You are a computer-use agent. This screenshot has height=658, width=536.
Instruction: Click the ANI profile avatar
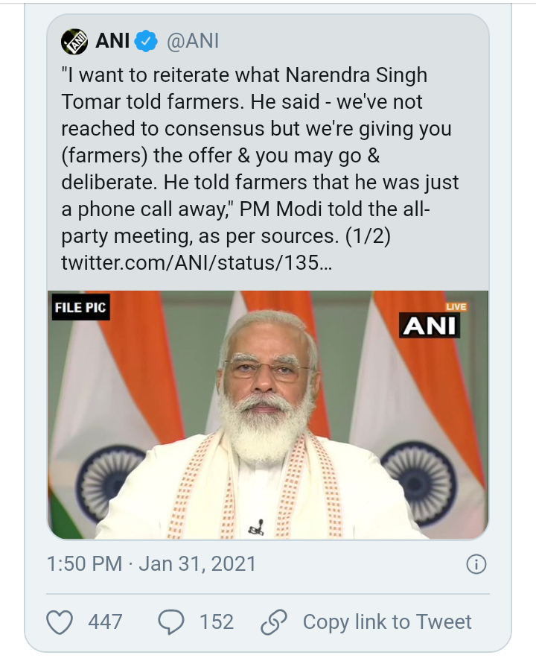(x=75, y=42)
